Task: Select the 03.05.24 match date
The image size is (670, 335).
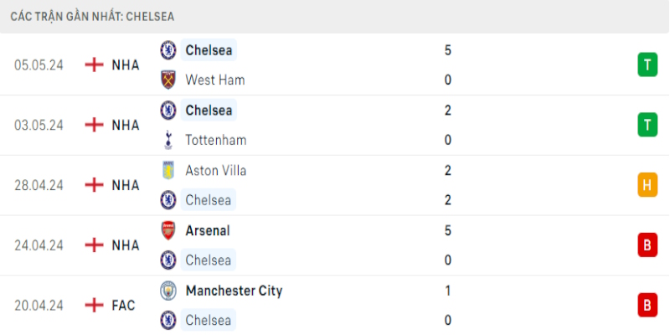Action: (x=39, y=125)
